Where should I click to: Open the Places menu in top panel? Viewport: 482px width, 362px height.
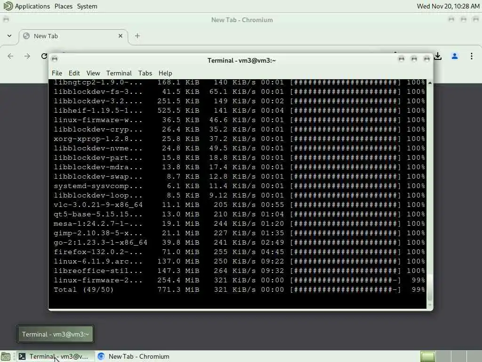point(64,6)
